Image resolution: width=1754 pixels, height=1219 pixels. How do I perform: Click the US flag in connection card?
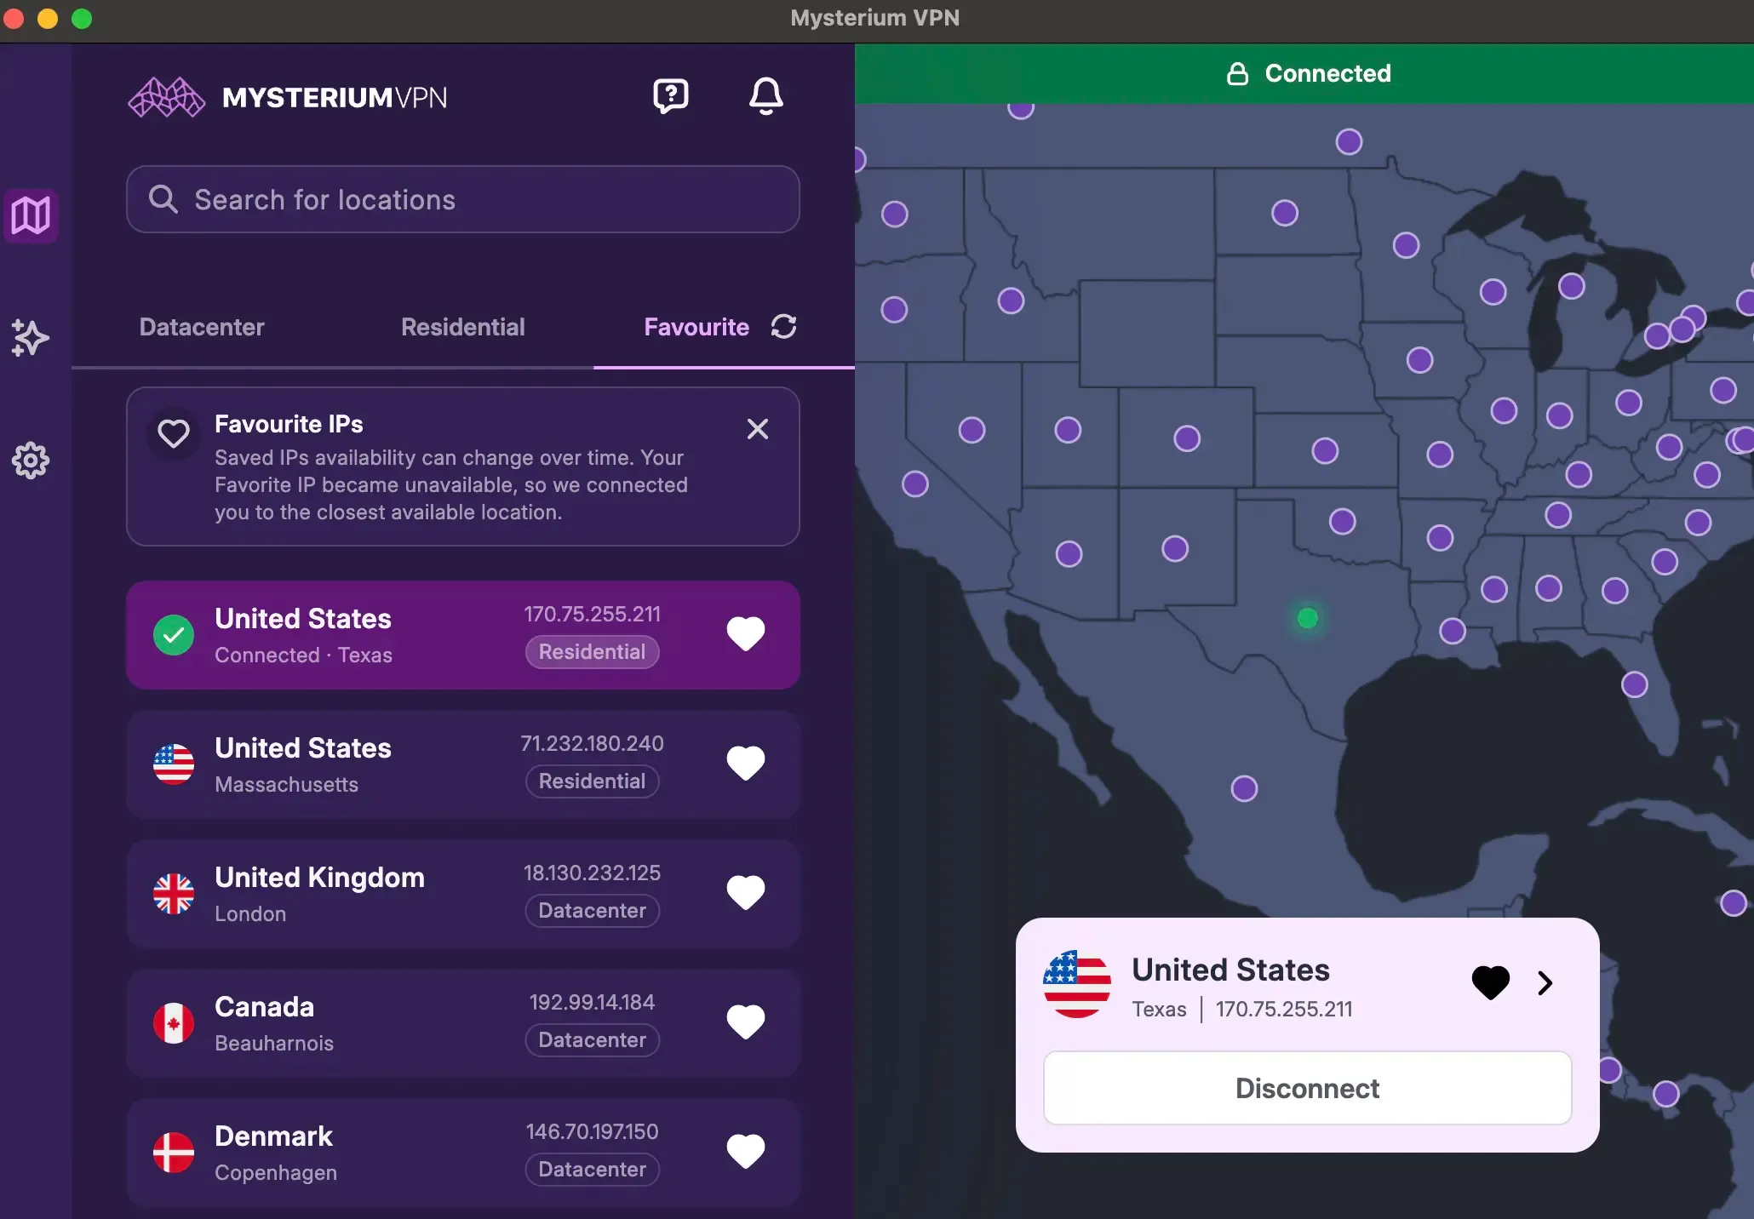pos(1077,984)
